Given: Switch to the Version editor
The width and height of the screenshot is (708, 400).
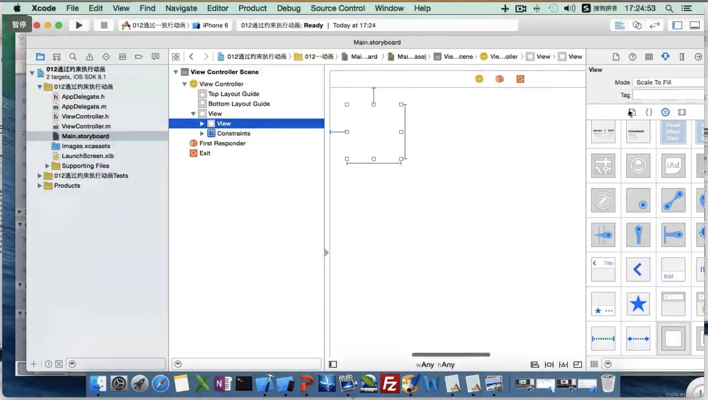Looking at the screenshot, I should [x=655, y=25].
